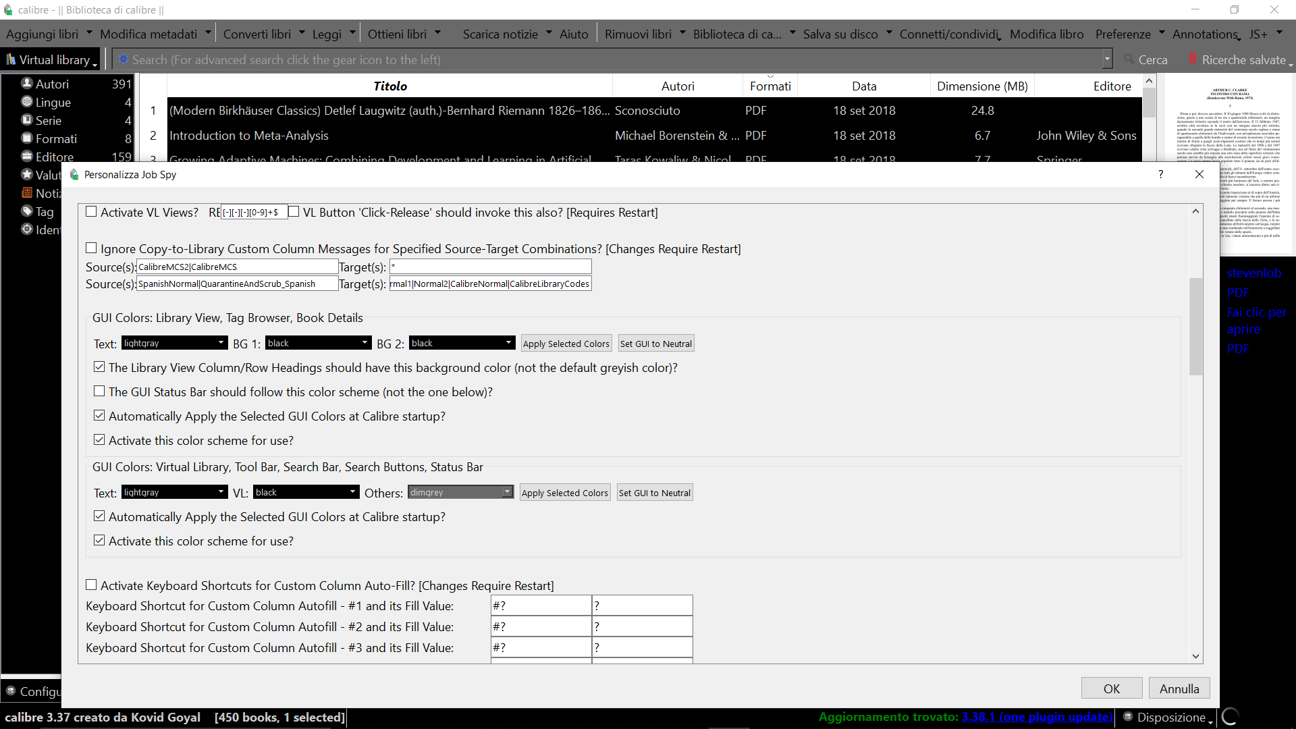Click the Virtual library books icon
Image resolution: width=1296 pixels, height=729 pixels.
11,59
